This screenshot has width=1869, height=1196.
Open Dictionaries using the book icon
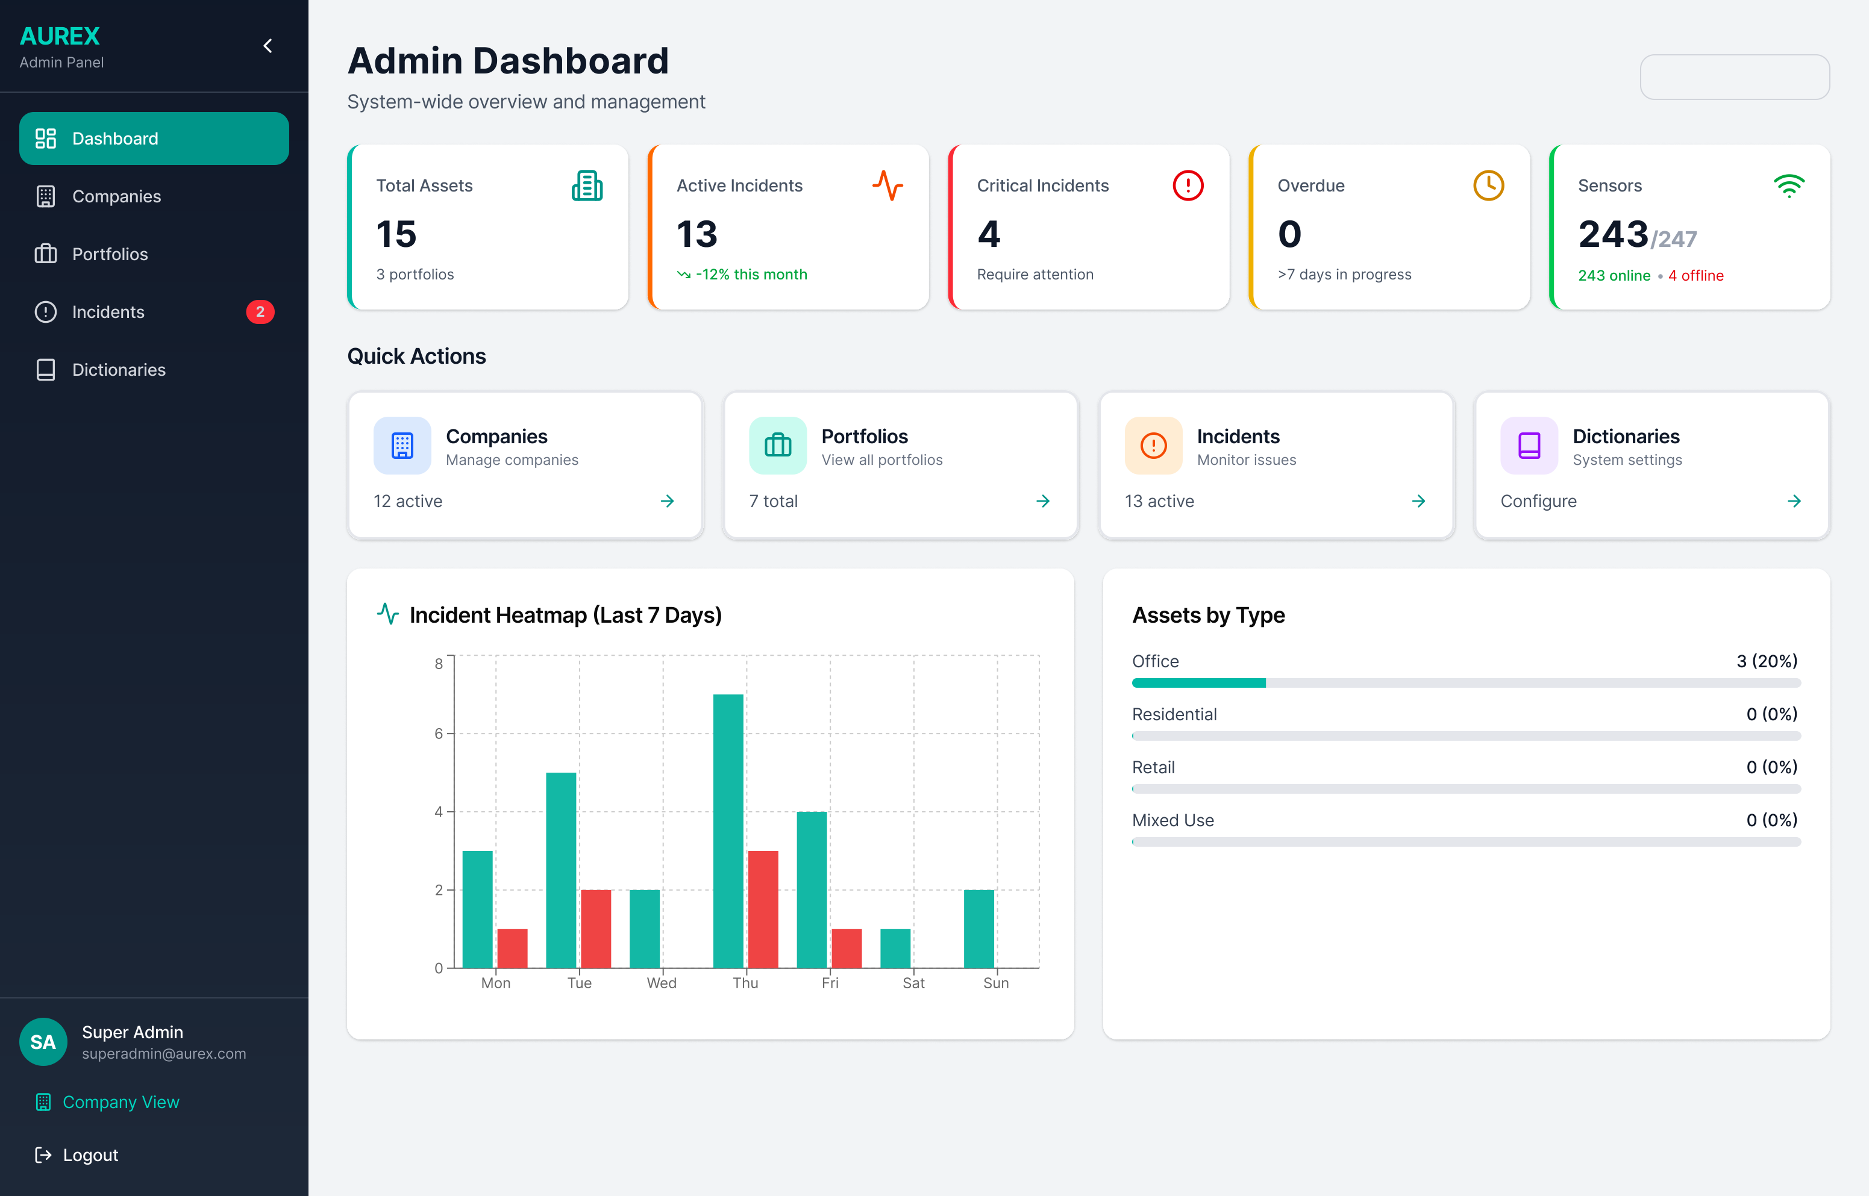pyautogui.click(x=46, y=370)
